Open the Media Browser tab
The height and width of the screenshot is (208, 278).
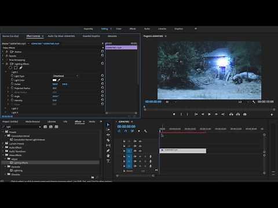tap(32, 121)
